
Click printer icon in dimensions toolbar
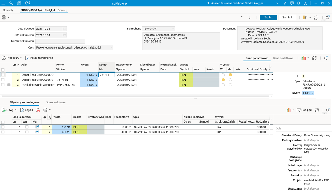[45, 110]
